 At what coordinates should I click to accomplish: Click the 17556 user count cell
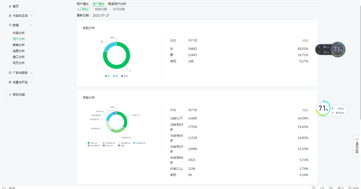tap(193, 127)
